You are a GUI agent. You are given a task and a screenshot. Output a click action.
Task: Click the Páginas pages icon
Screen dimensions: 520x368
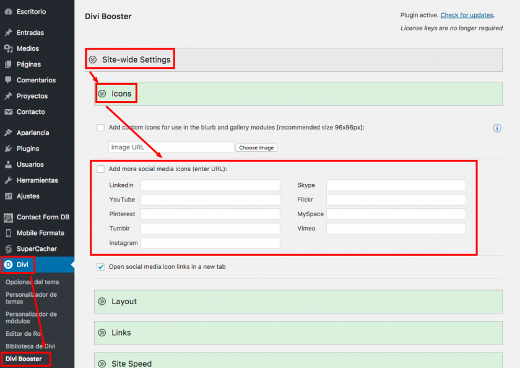[8, 64]
